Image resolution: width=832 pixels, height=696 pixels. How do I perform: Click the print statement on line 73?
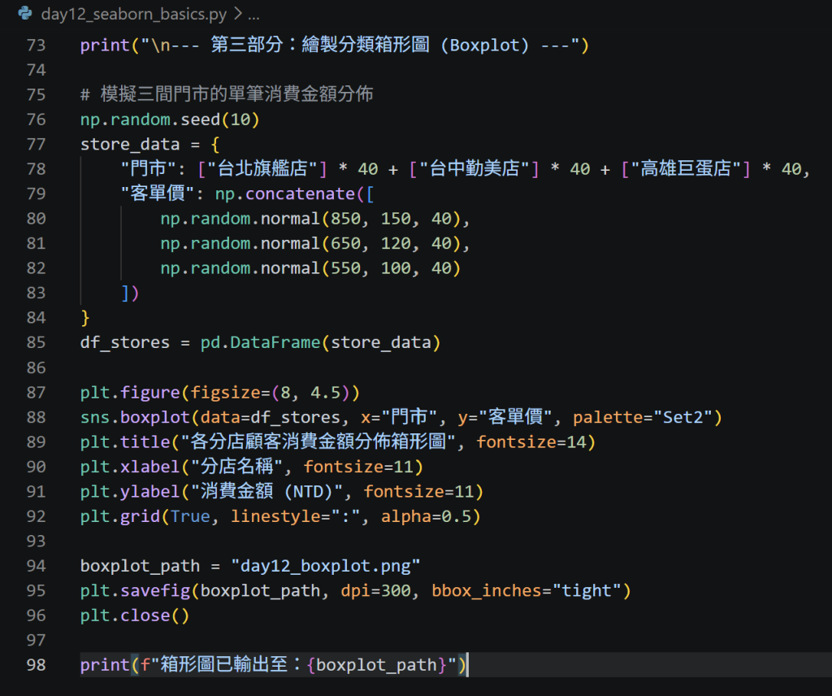(x=335, y=45)
